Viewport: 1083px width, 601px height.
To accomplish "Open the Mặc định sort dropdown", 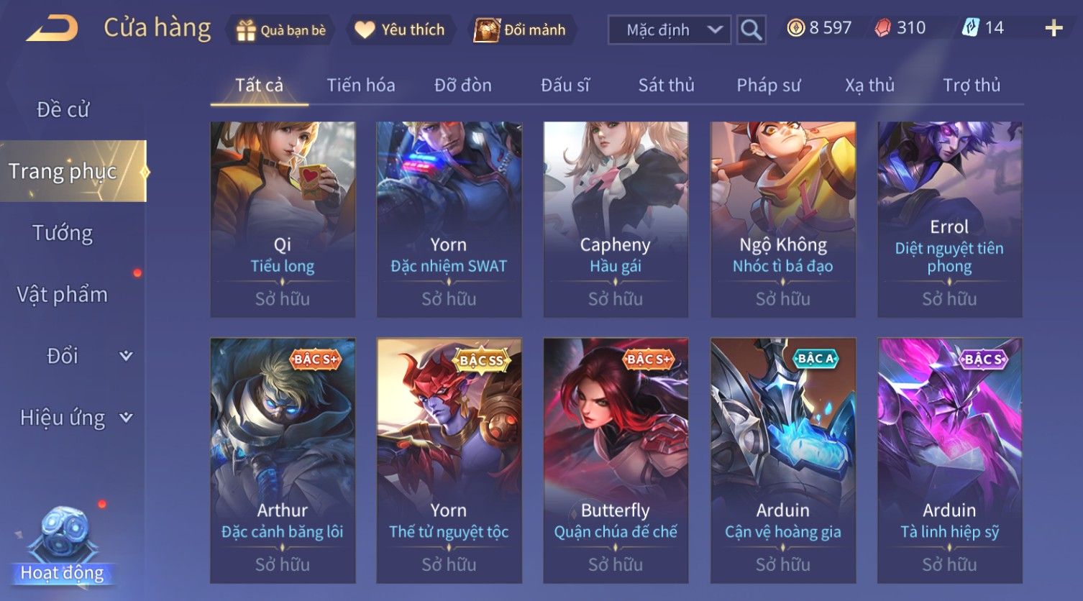I will point(670,30).
